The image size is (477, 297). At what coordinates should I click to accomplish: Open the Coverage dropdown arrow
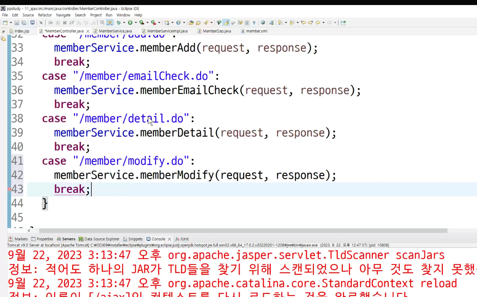coord(147,23)
